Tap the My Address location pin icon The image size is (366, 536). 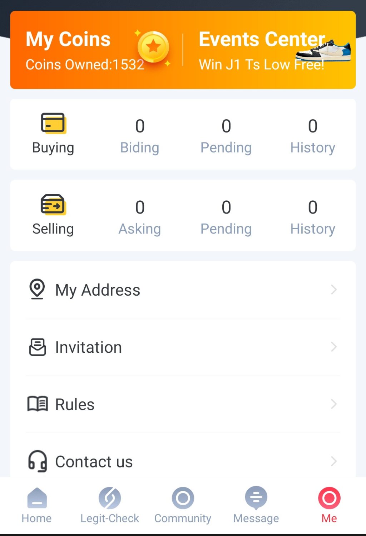coord(37,289)
